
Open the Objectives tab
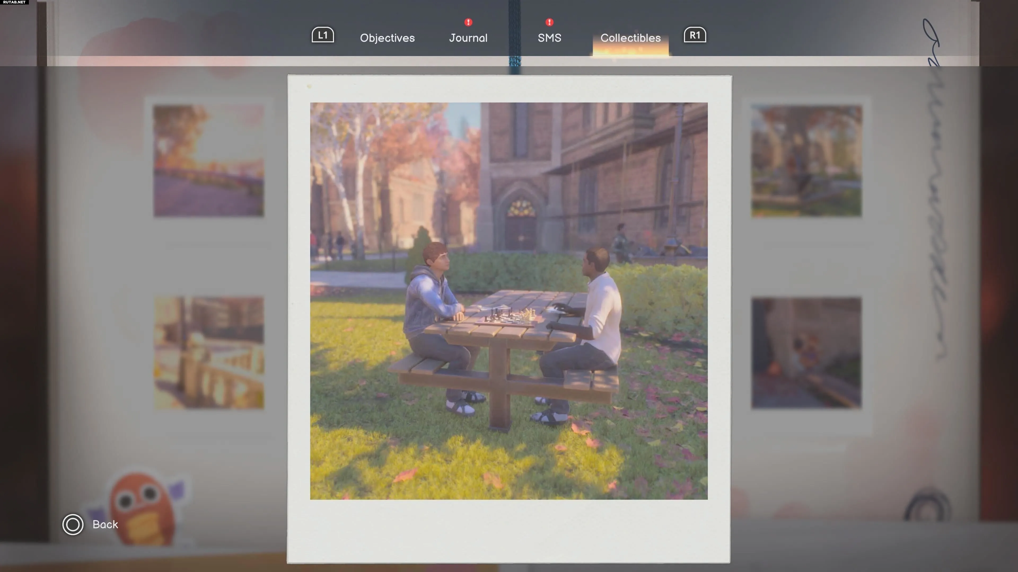(x=387, y=38)
